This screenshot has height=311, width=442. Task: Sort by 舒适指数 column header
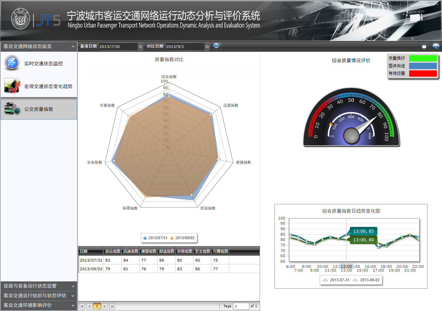click(166, 251)
